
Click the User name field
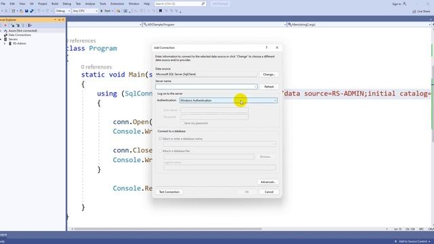(x=214, y=110)
